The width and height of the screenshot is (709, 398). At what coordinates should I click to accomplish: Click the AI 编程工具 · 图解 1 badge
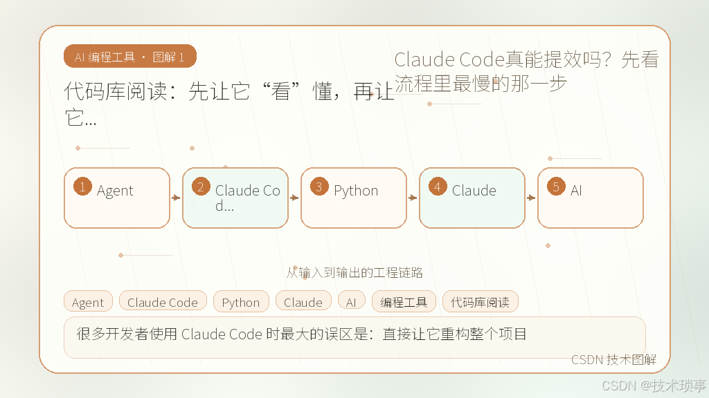click(130, 57)
